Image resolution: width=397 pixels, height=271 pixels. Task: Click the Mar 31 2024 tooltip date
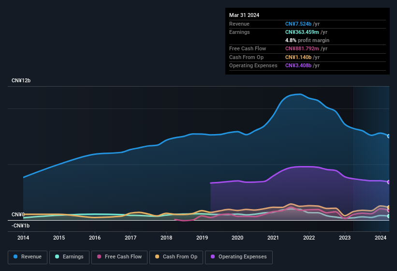point(244,15)
